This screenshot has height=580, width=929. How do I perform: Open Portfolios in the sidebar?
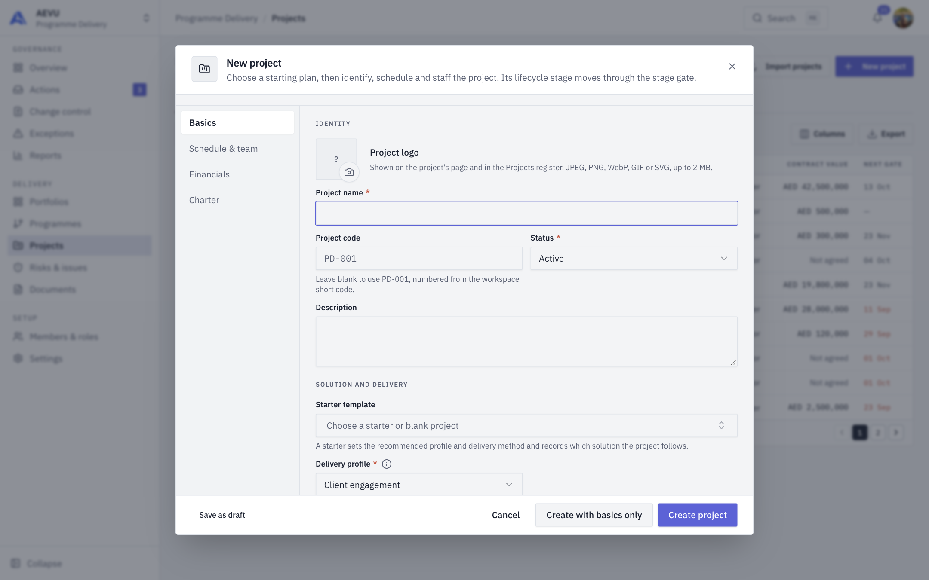tap(80, 202)
